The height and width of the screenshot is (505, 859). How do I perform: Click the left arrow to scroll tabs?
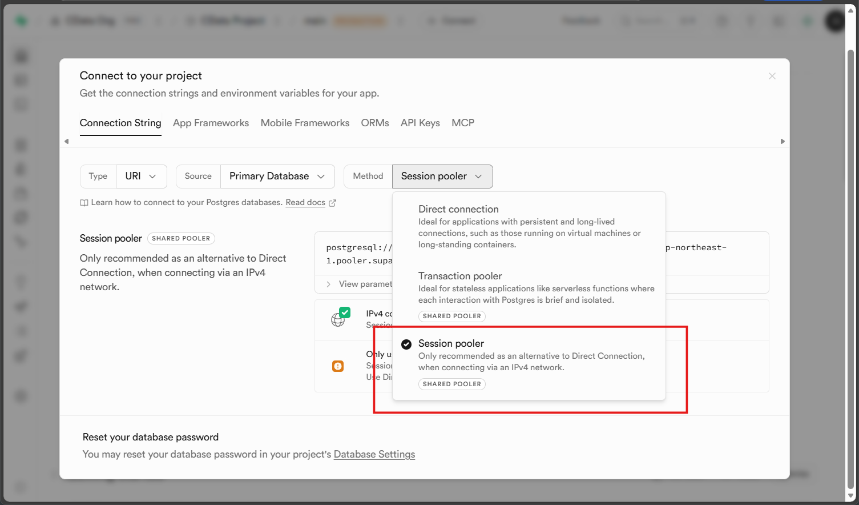coord(66,141)
